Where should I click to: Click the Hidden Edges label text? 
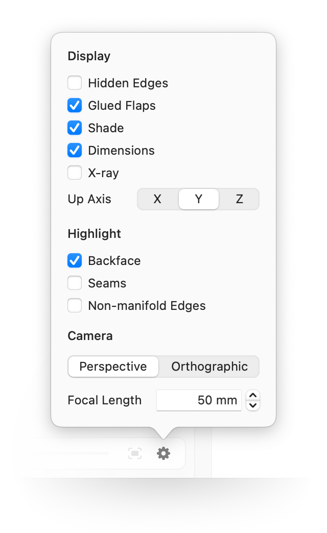pos(128,83)
